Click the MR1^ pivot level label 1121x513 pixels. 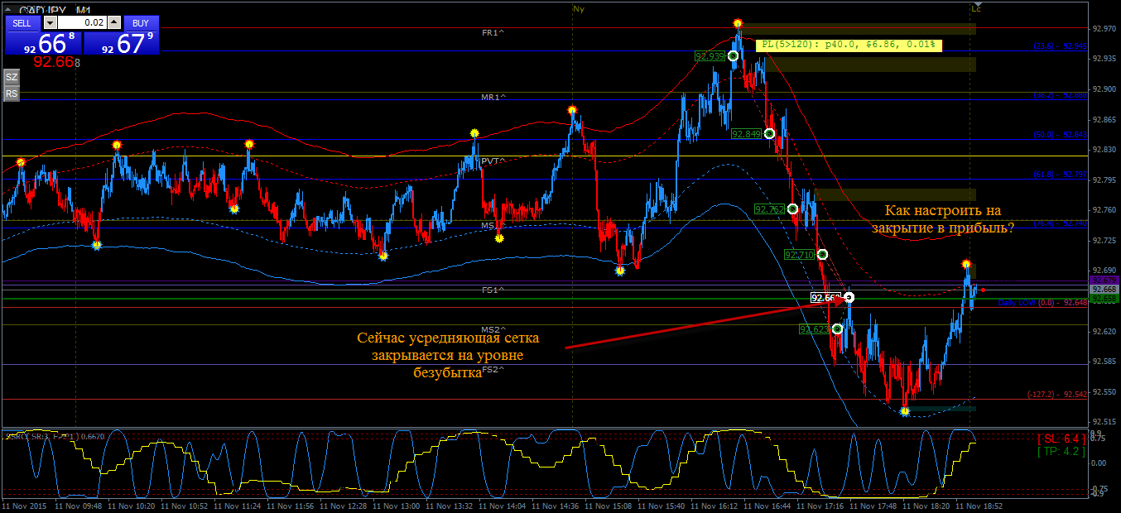pos(493,97)
